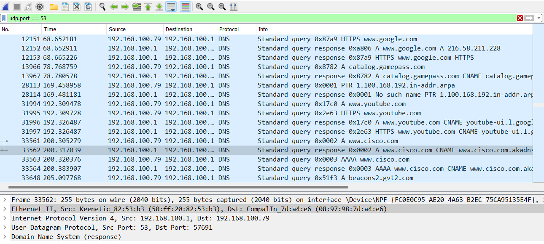Sort by the Destination column header
Image resolution: width=544 pixels, height=244 pixels.
[x=190, y=29]
